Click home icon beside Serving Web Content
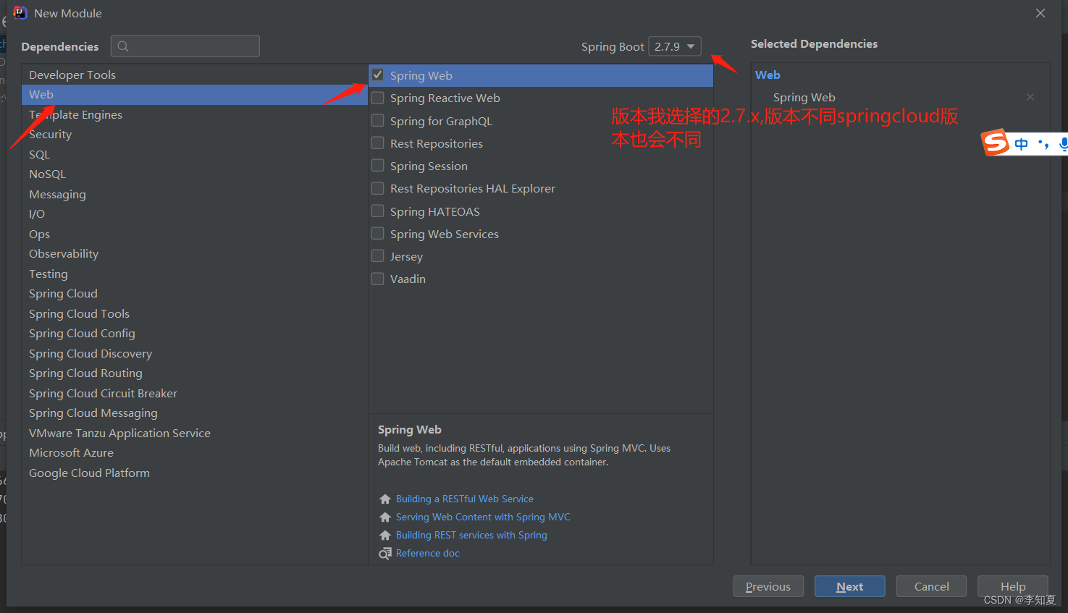Viewport: 1068px width, 613px height. (385, 517)
